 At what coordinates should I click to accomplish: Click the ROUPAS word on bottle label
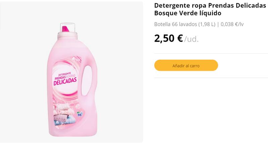pyautogui.click(x=72, y=76)
